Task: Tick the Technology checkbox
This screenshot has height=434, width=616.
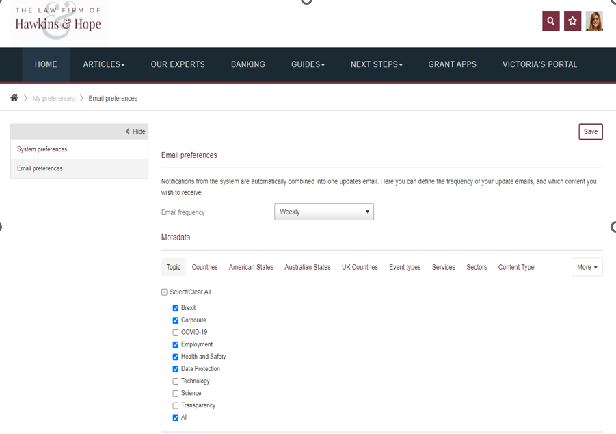Action: [176, 381]
